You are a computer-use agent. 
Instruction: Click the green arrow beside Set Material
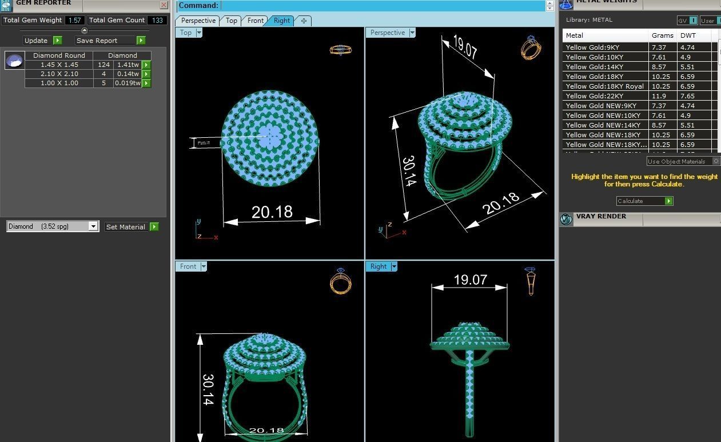[x=154, y=227]
